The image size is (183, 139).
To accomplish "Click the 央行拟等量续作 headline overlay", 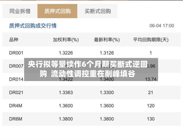I will coord(91,69).
